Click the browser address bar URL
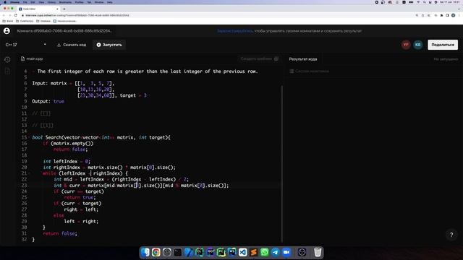This screenshot has height=260, width=463. (77, 15)
